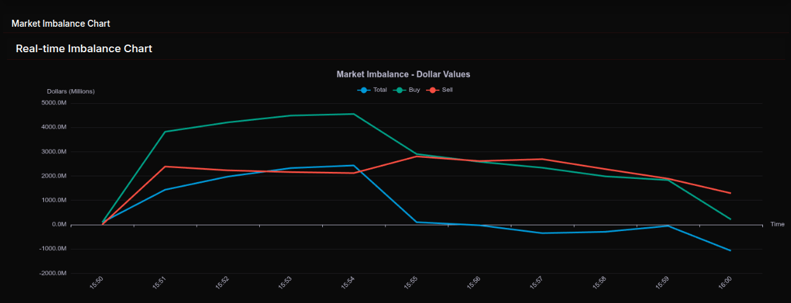Toggle the Total series legend label
This screenshot has height=303, width=791.
point(380,90)
